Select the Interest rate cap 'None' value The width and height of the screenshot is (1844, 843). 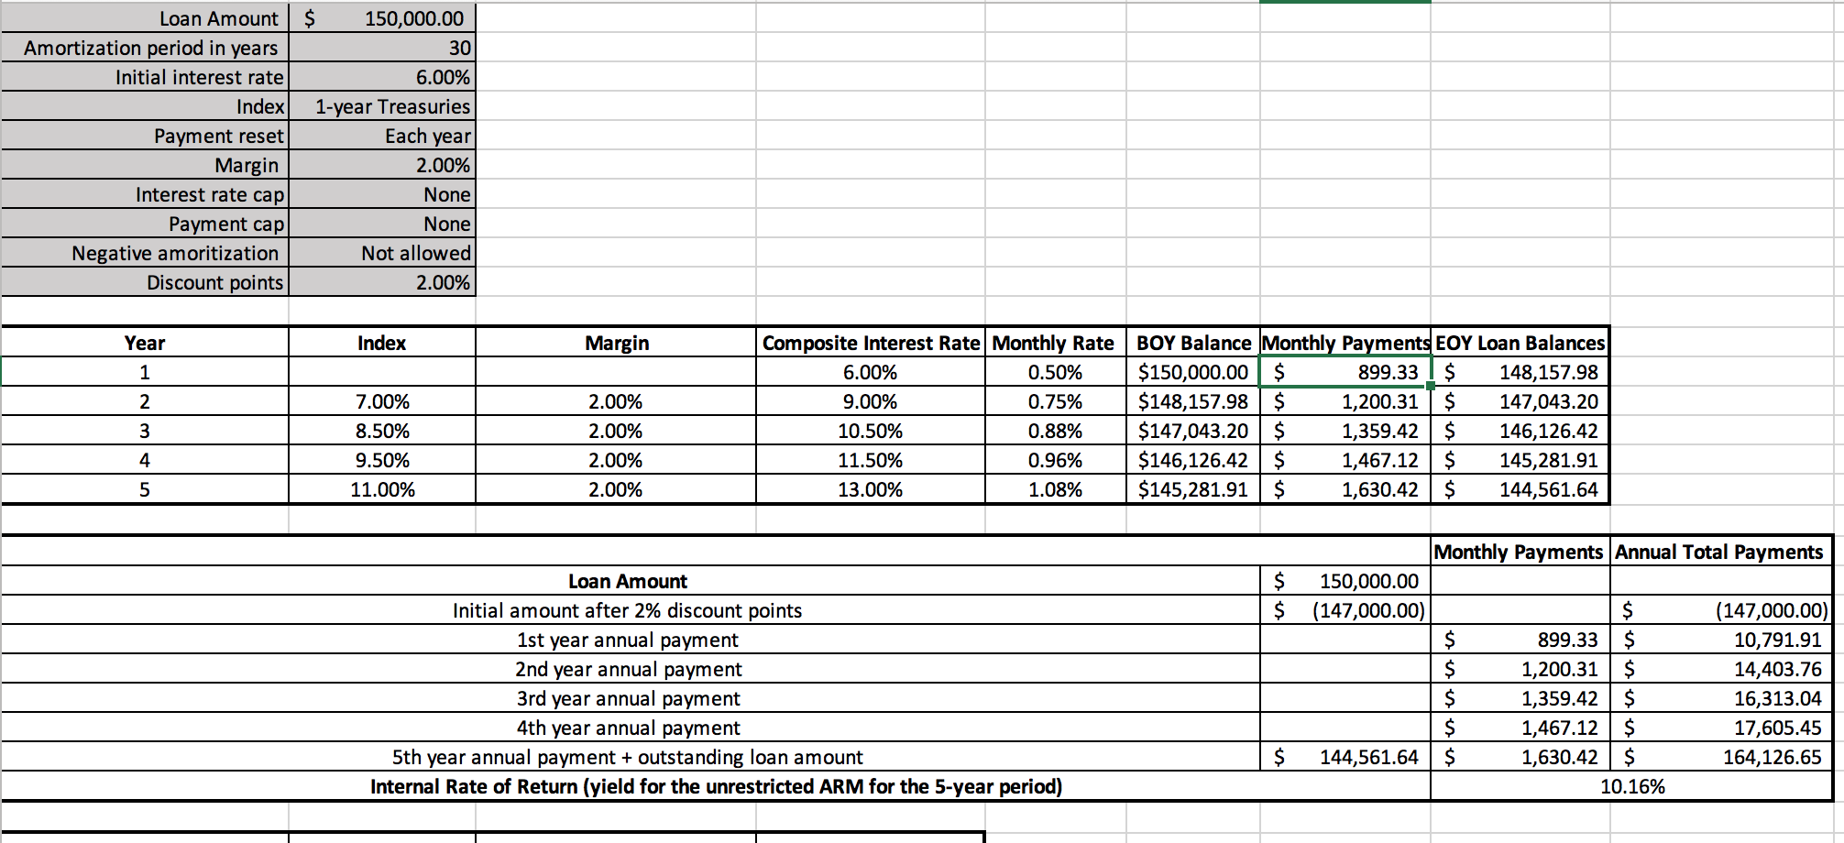[x=382, y=194]
